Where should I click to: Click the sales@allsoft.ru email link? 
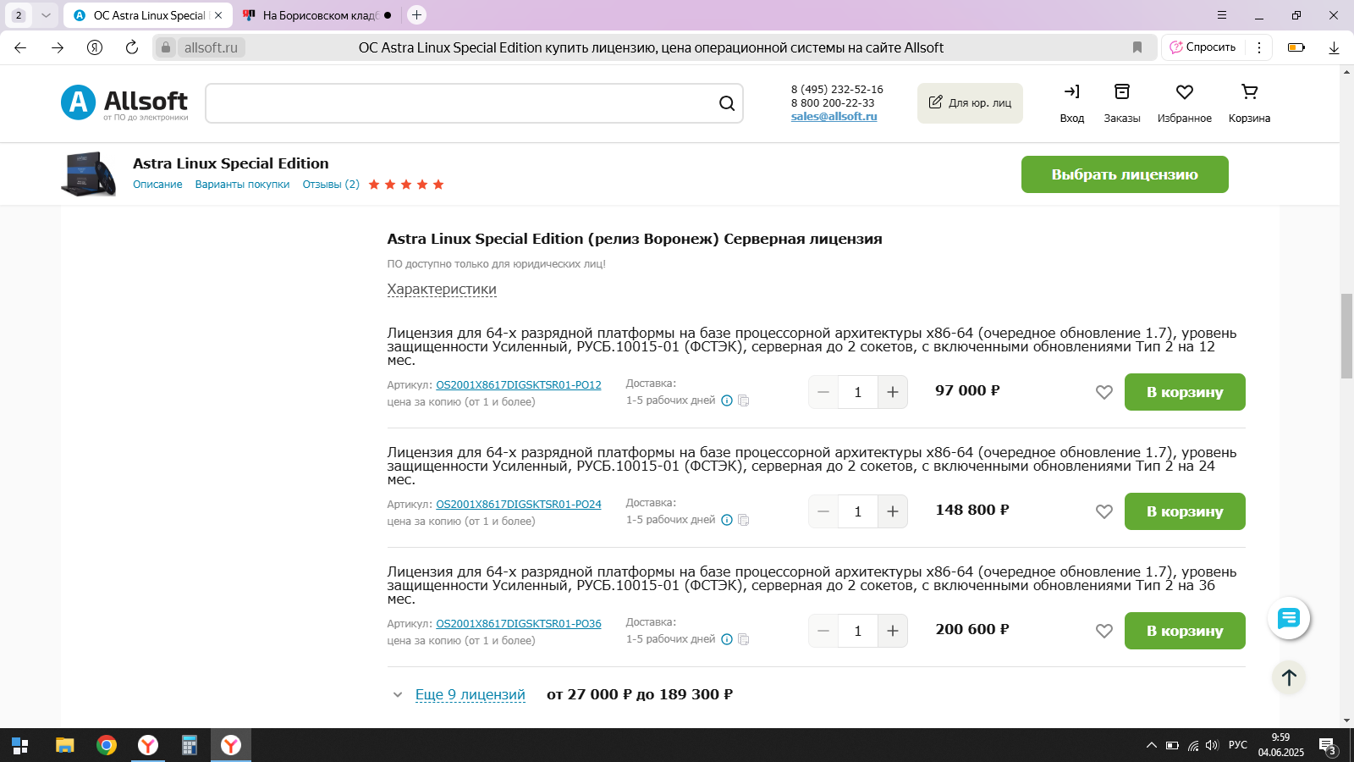834,117
